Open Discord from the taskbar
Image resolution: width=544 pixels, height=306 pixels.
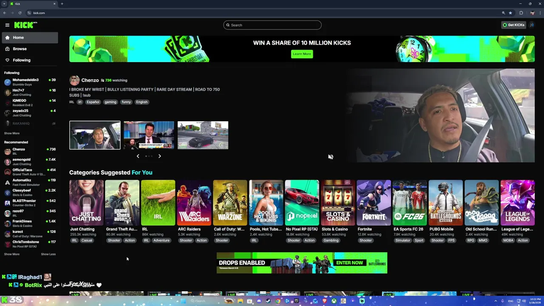point(259,301)
